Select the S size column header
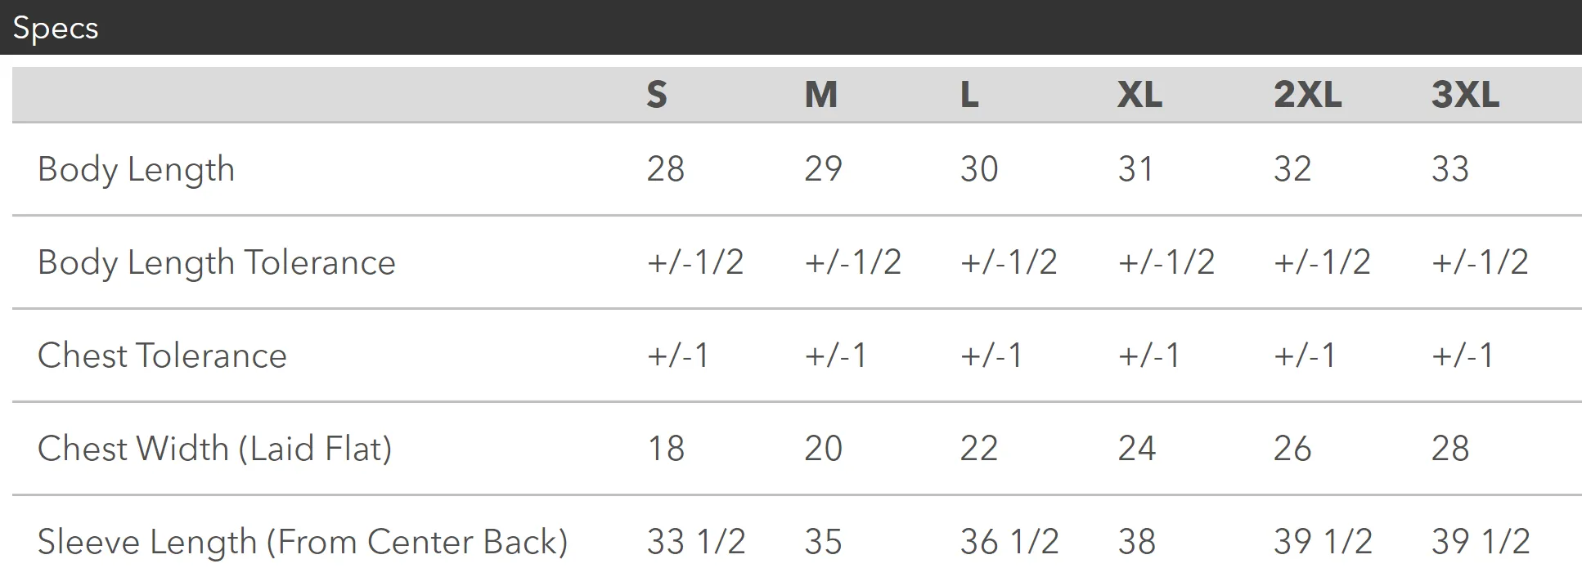 coord(657,95)
